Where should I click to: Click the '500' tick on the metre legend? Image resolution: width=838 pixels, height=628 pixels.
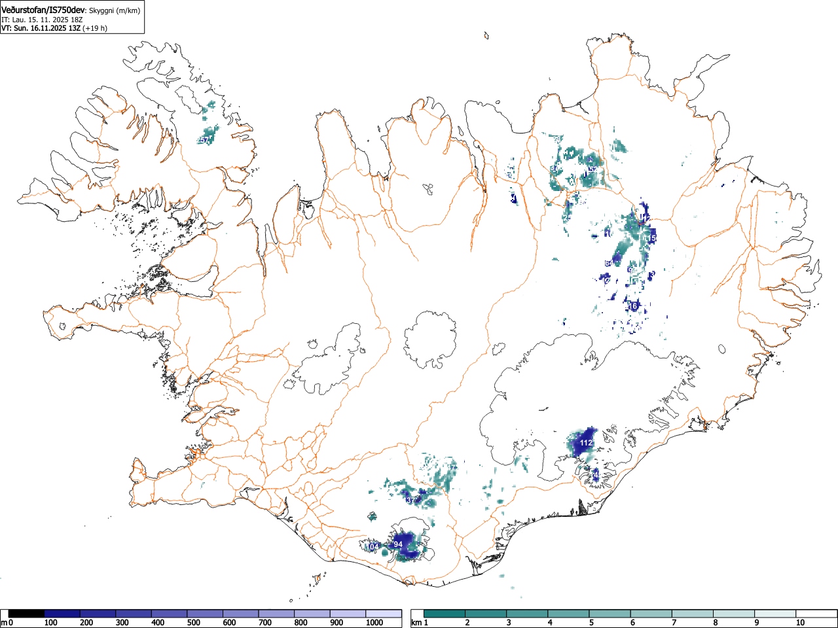pos(193,623)
